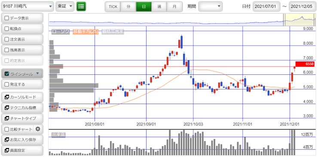The height and width of the screenshot is (157, 318).
Task: Click the ローソク legend label
Action: click(x=61, y=31)
